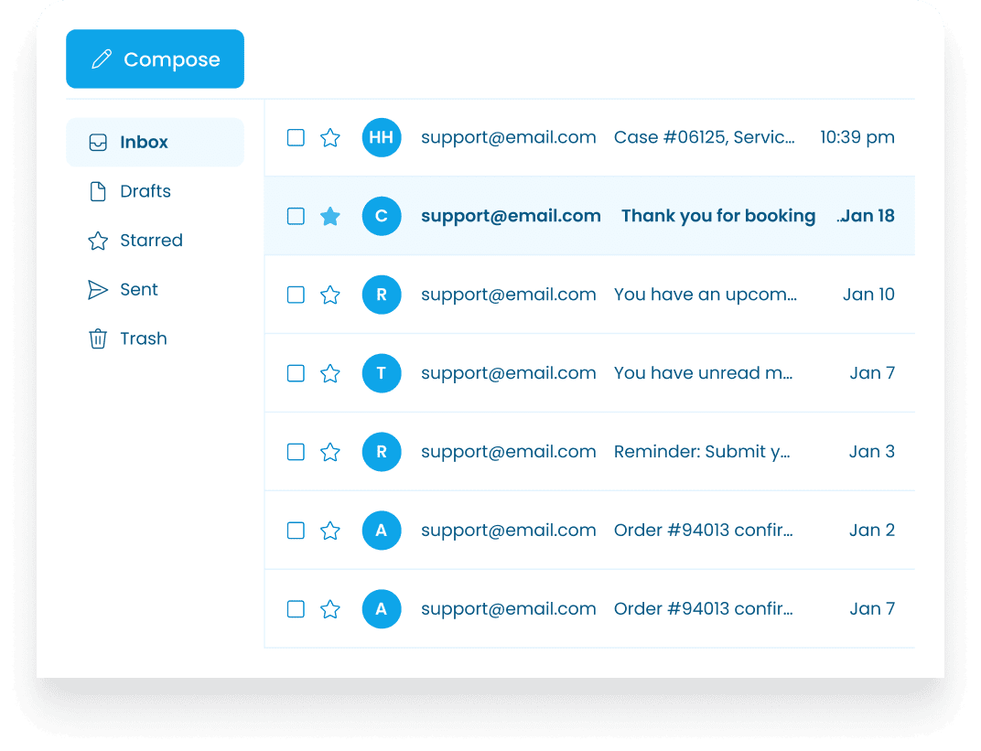Open the Reminder: Submit email subject
Screen dimensions: 981x751
pyautogui.click(x=702, y=452)
